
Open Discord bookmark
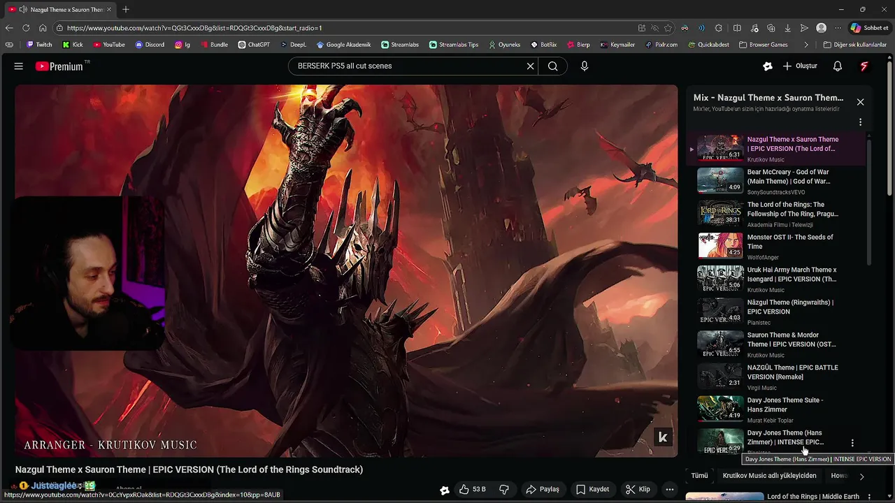pyautogui.click(x=150, y=45)
